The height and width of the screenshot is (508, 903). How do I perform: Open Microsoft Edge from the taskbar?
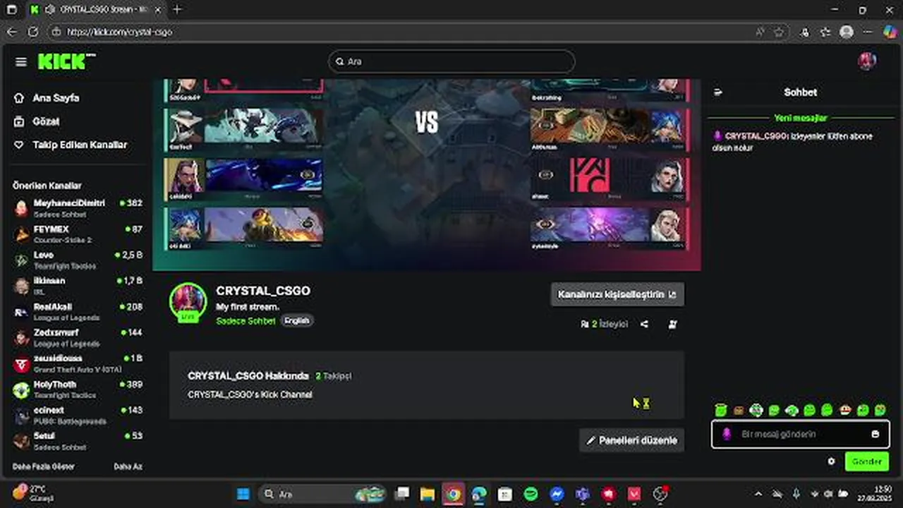click(x=479, y=494)
